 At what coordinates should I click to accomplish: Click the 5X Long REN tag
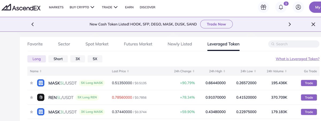pyautogui.click(x=87, y=97)
